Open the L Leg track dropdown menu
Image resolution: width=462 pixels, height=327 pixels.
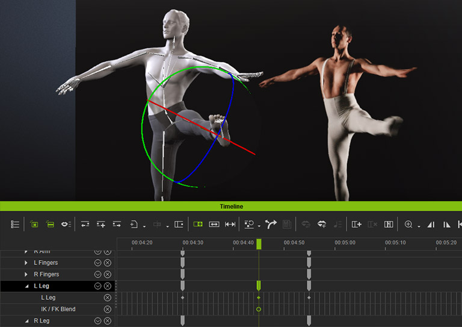(x=97, y=286)
